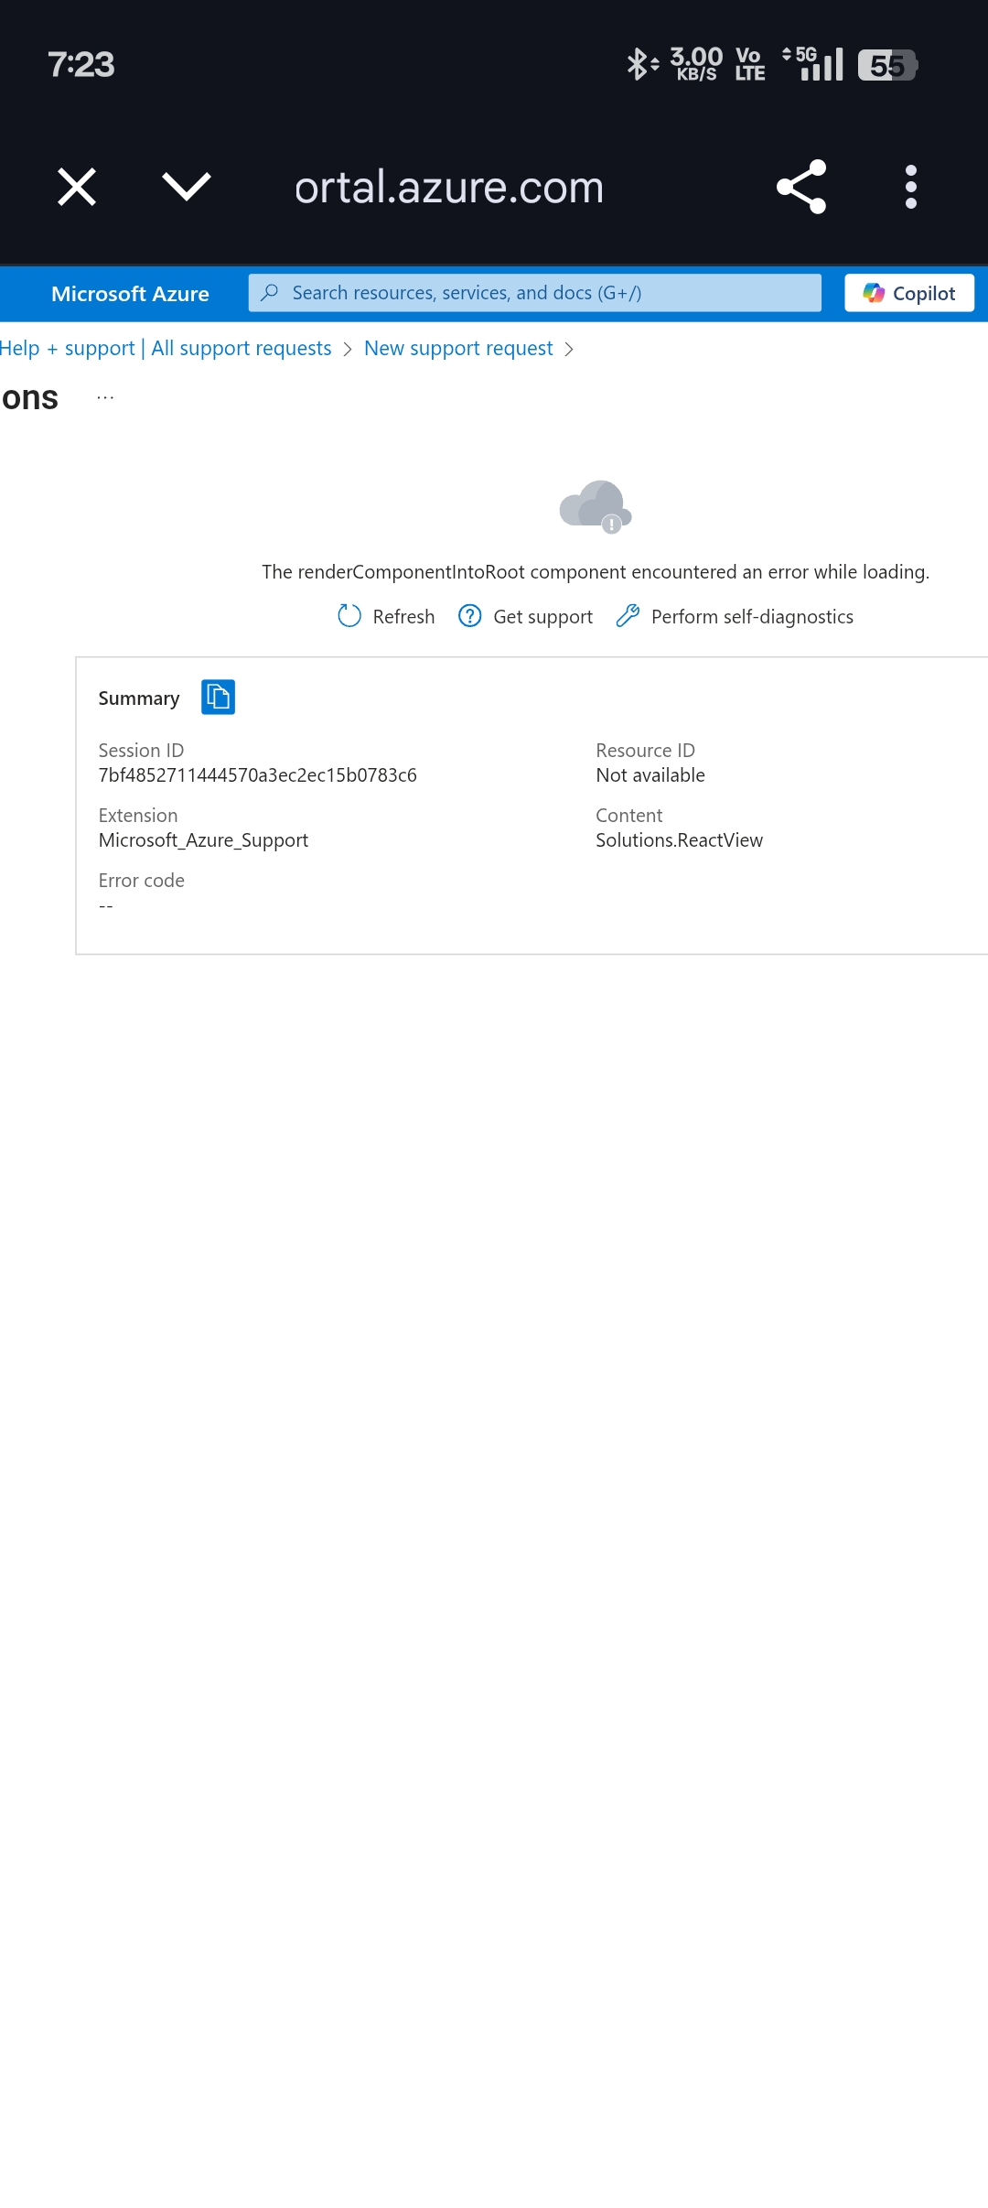Viewport: 988px width, 2208px height.
Task: Tap the battery level indicator
Action: 887,65
